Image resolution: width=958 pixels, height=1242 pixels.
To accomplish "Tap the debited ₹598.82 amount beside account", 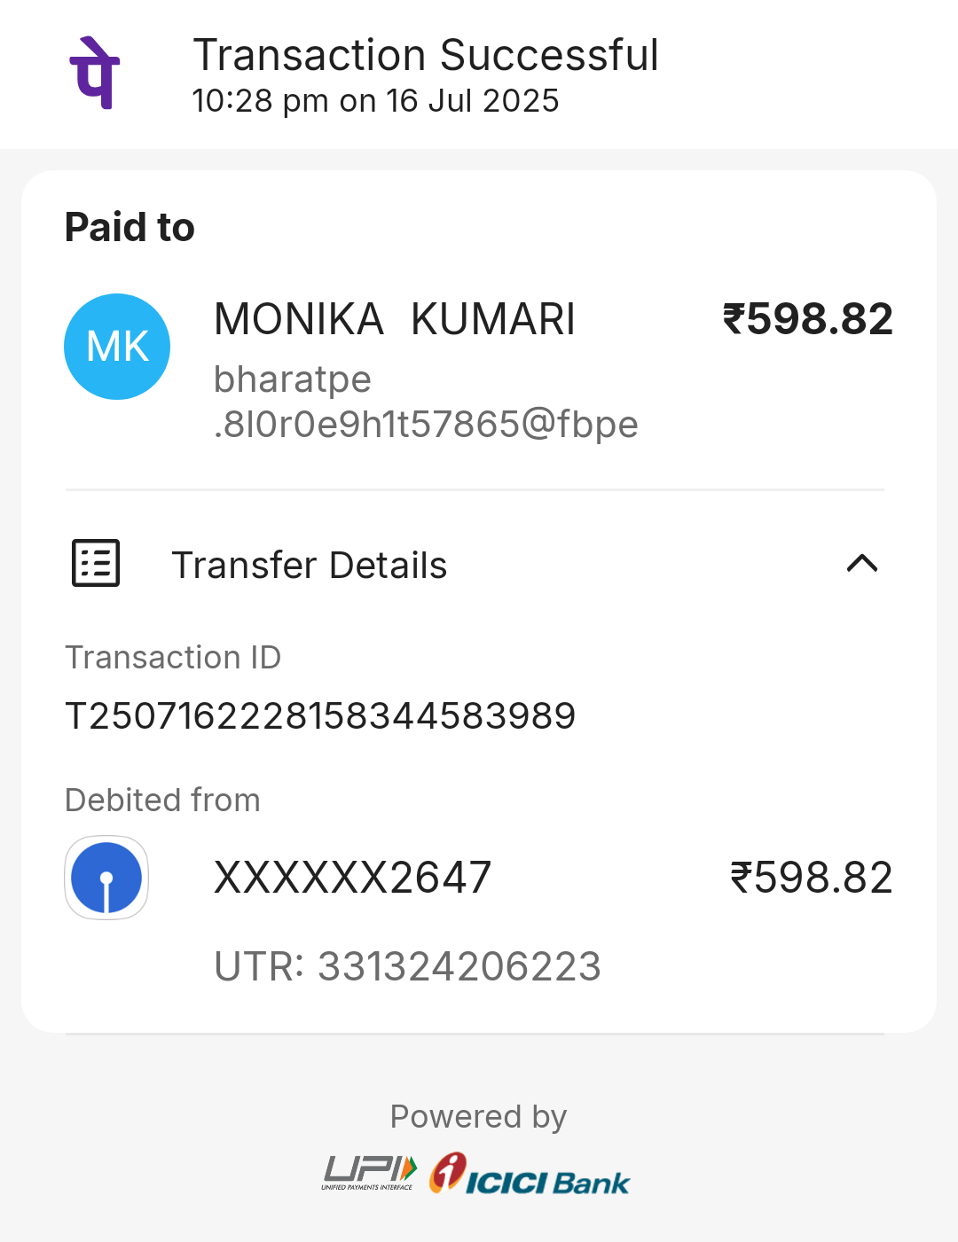I will pos(811,878).
